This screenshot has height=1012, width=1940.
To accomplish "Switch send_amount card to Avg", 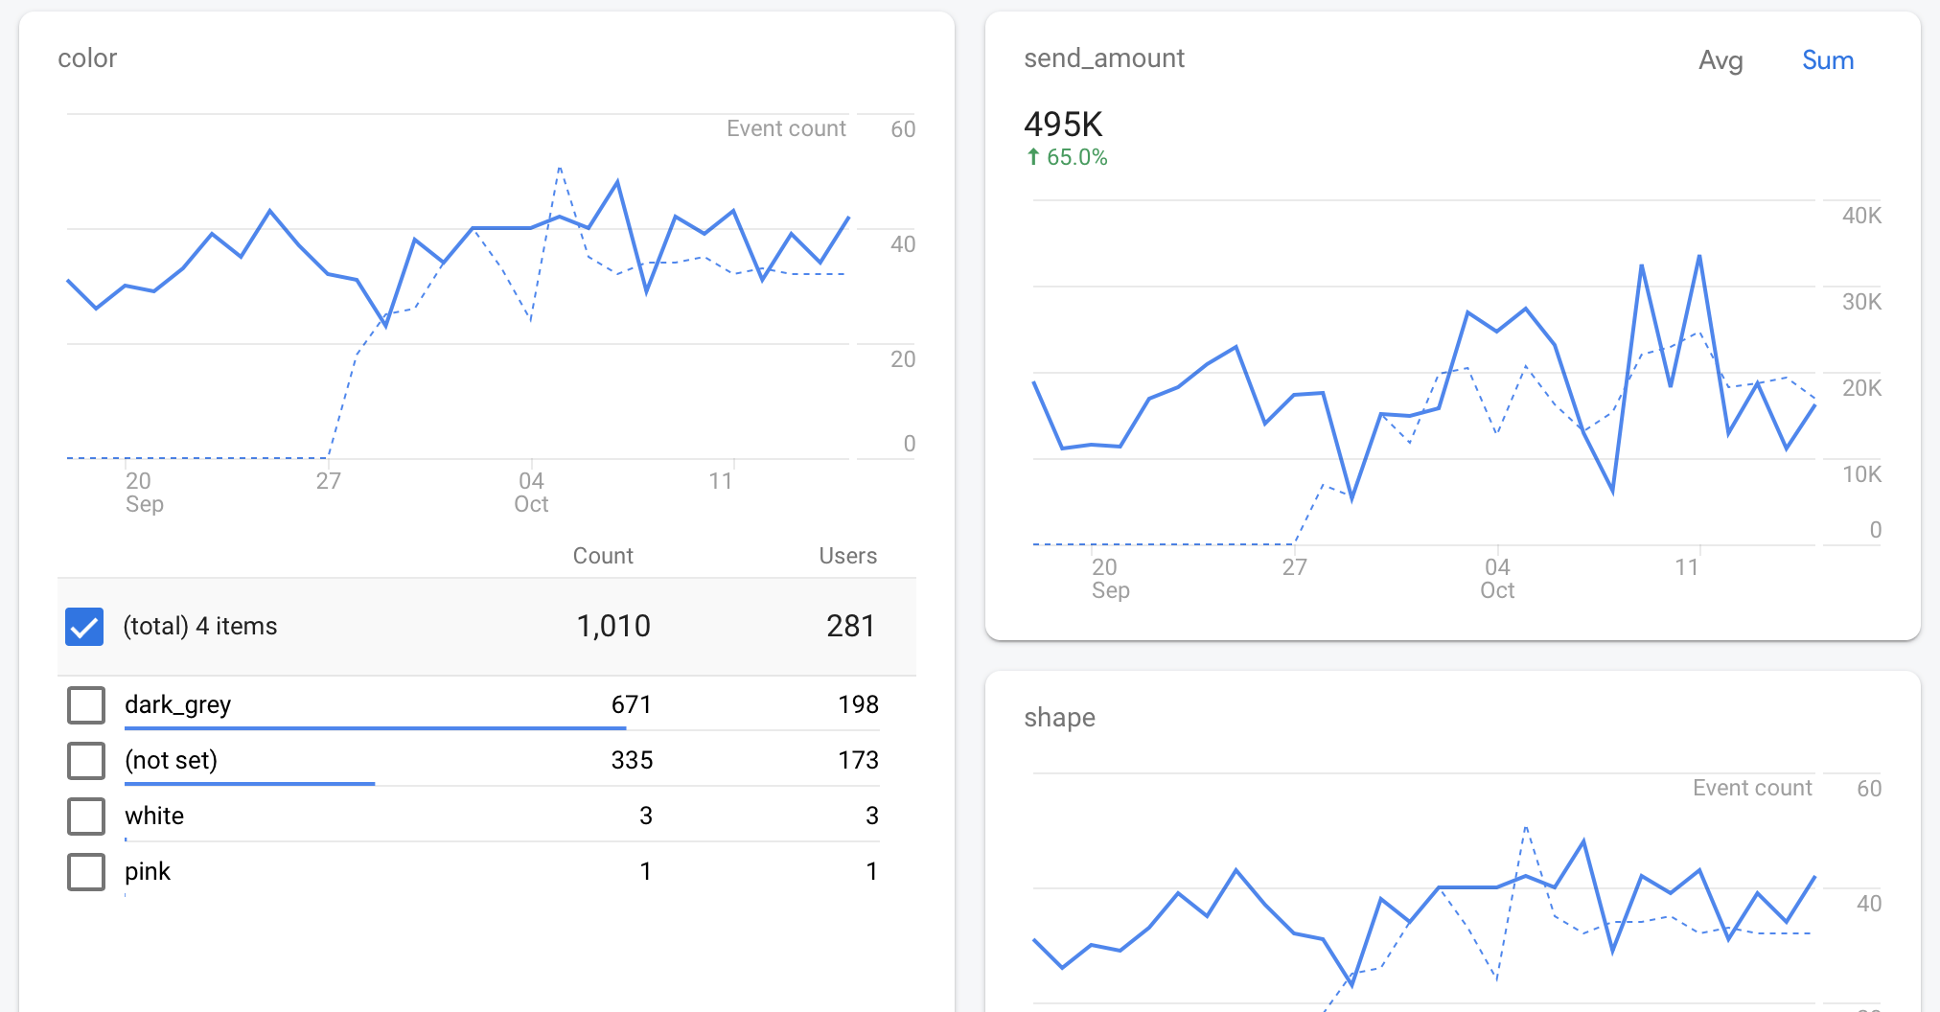I will pos(1721,60).
